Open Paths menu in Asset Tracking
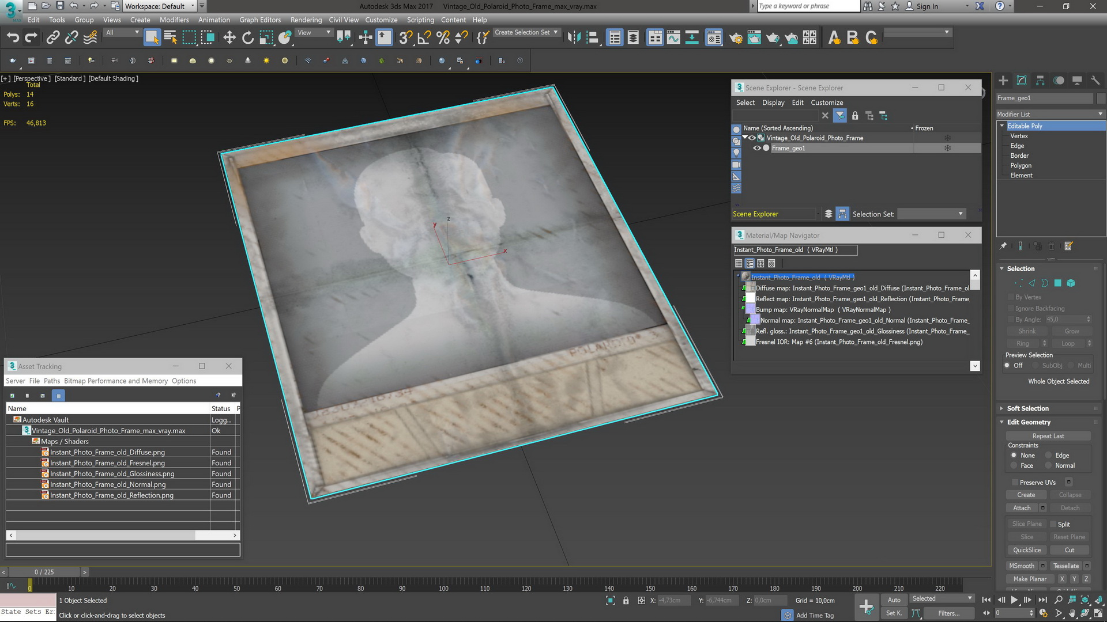Screen dimensions: 1107x622 pyautogui.click(x=52, y=381)
